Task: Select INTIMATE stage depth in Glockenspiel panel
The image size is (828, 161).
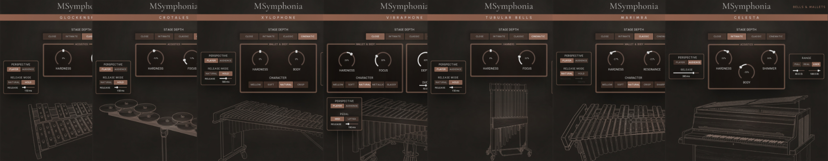Action: pyautogui.click(x=72, y=37)
